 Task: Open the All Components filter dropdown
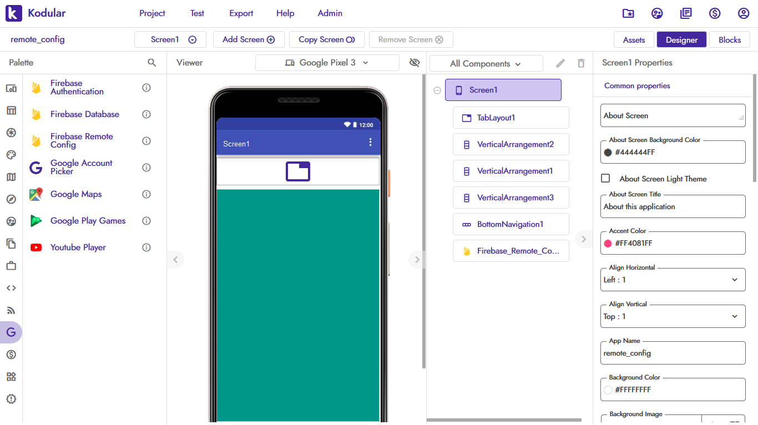(486, 64)
